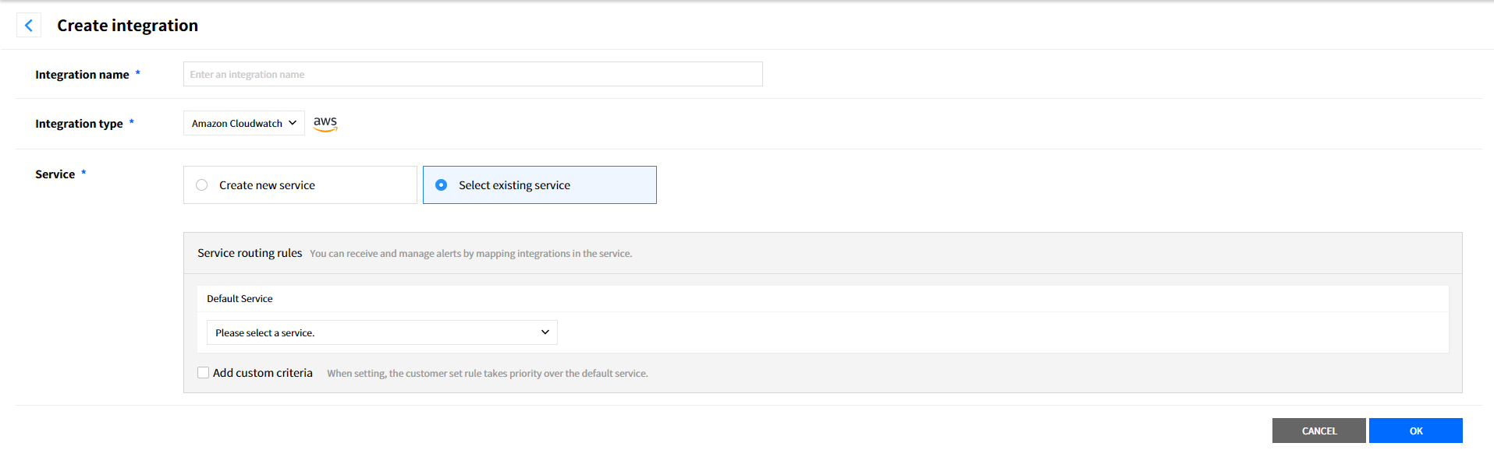The height and width of the screenshot is (457, 1494).
Task: Click the Service routing rules heading
Action: point(250,253)
